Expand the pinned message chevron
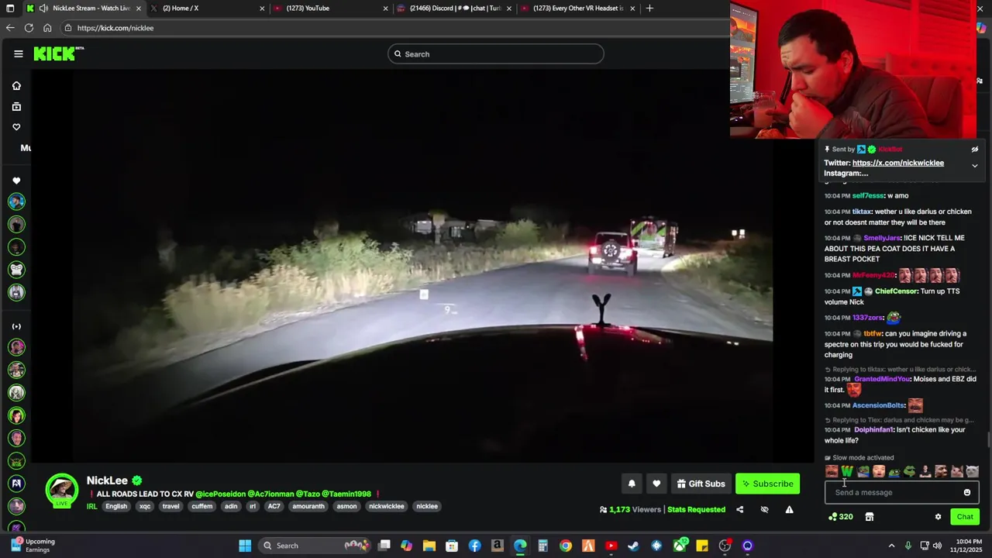 (975, 166)
